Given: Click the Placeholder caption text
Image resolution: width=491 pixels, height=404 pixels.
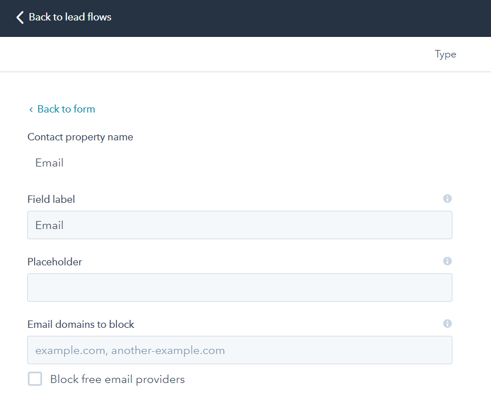Looking at the screenshot, I should coord(55,262).
